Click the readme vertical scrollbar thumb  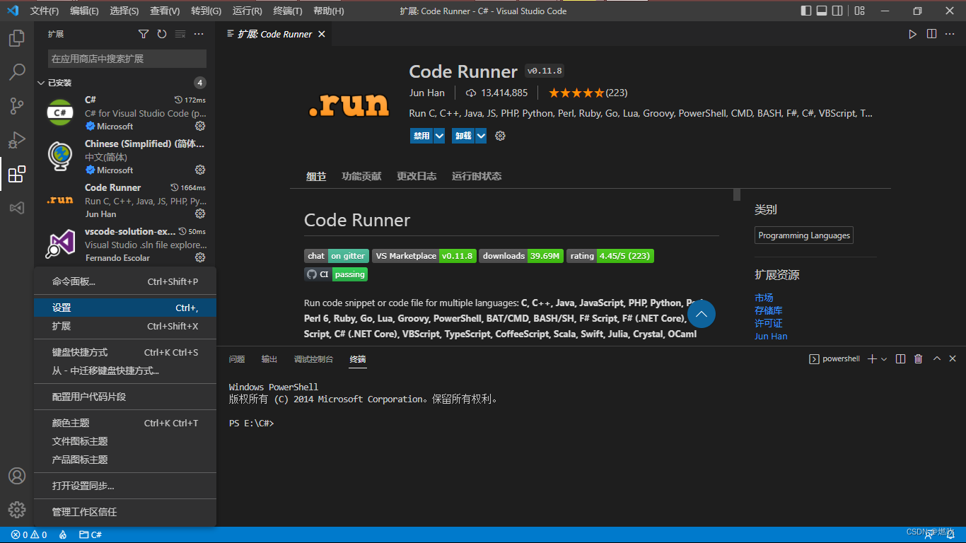pos(737,194)
